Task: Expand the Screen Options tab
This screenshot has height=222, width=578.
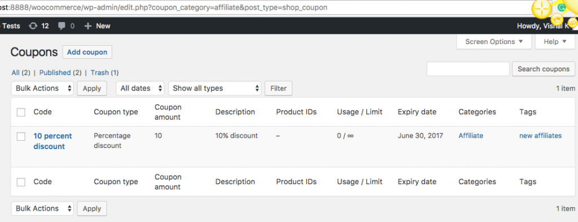Action: pos(494,42)
